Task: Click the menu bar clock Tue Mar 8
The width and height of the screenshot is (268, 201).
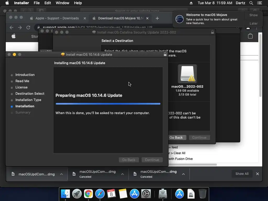Action: coord(215,3)
